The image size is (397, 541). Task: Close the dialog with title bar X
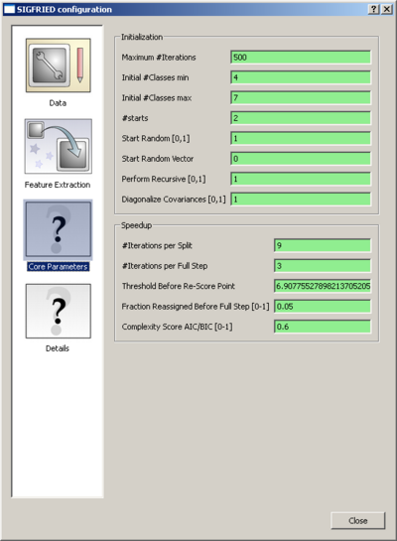(387, 9)
